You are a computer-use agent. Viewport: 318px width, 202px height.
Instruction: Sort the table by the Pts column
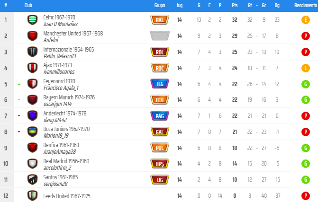pos(235,6)
